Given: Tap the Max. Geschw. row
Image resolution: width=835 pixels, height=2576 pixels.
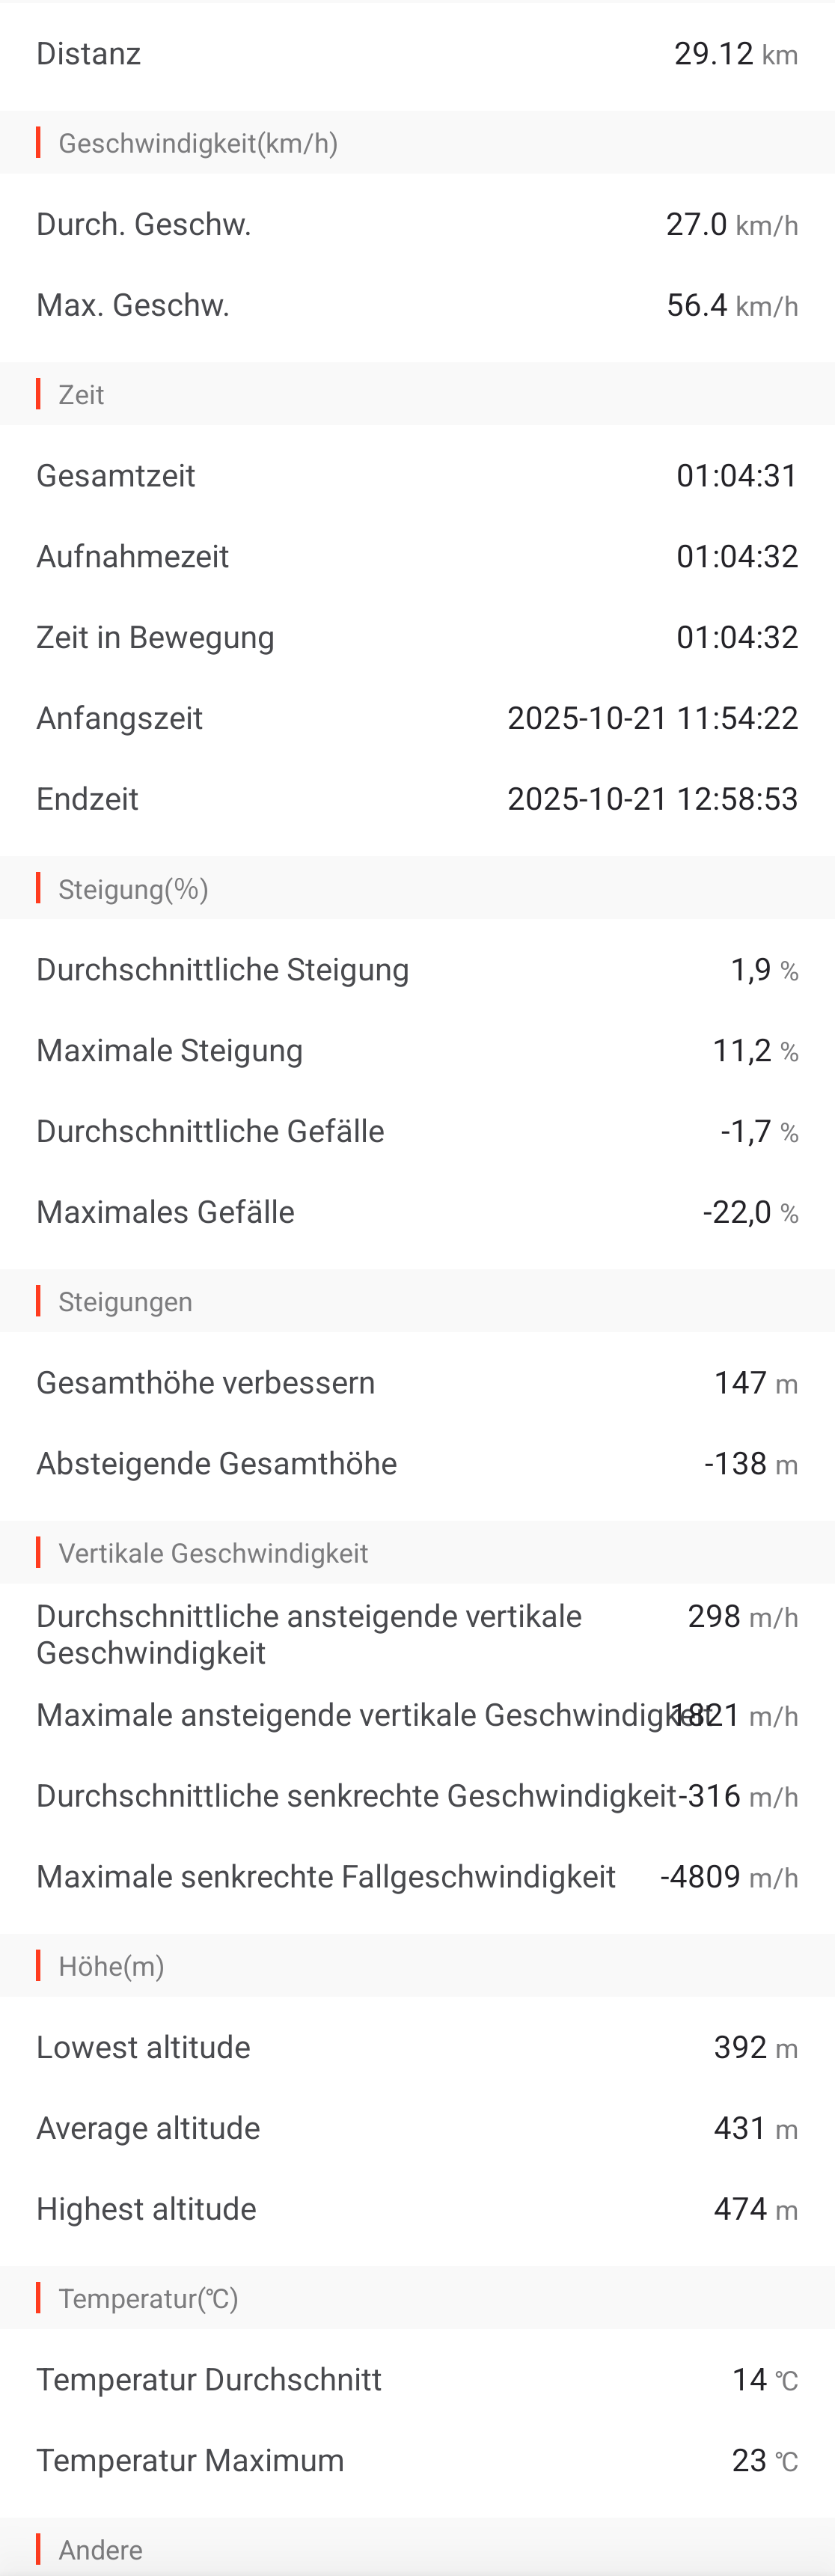Looking at the screenshot, I should tap(417, 305).
